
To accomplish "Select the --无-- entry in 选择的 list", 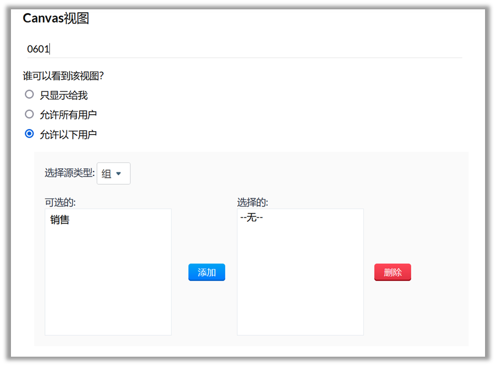I will 252,218.
